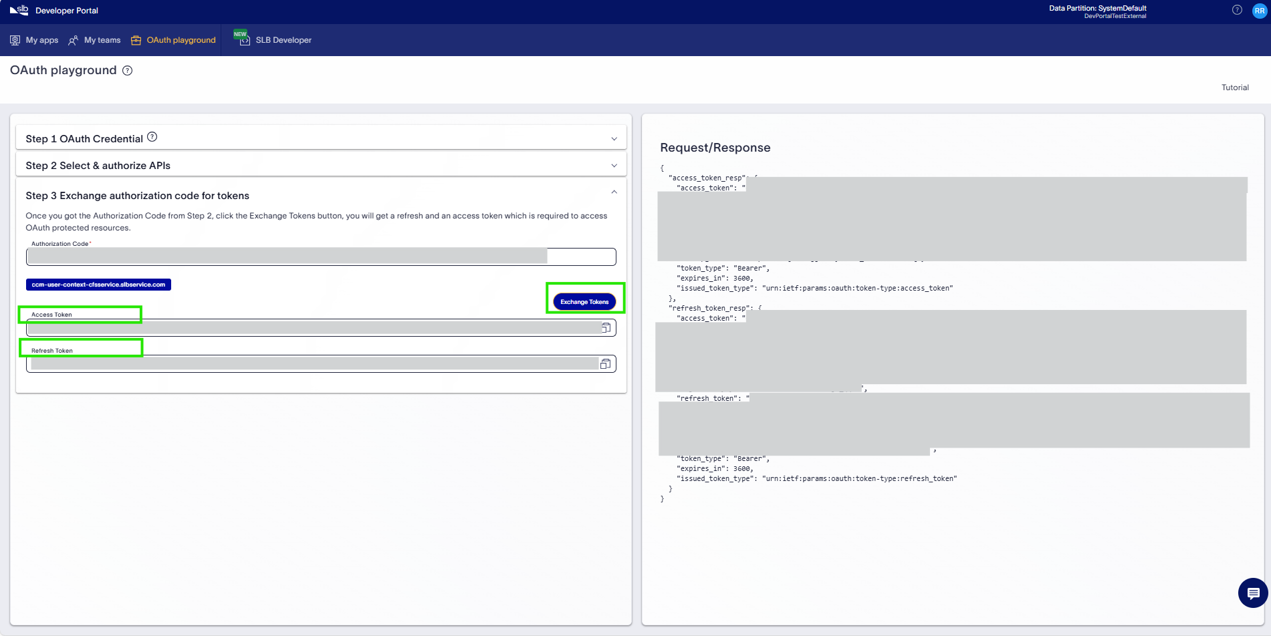
Task: Open SLB Developer tab
Action: [x=272, y=40]
